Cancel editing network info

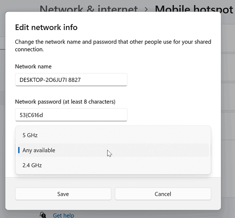[163, 194]
